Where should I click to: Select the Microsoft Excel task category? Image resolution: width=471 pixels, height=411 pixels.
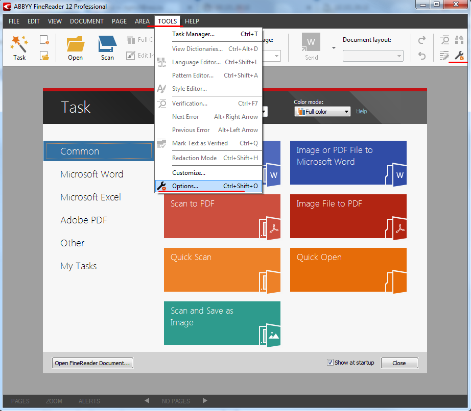tap(91, 197)
